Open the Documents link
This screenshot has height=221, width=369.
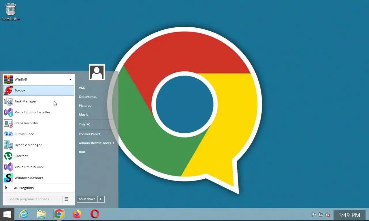(x=88, y=97)
